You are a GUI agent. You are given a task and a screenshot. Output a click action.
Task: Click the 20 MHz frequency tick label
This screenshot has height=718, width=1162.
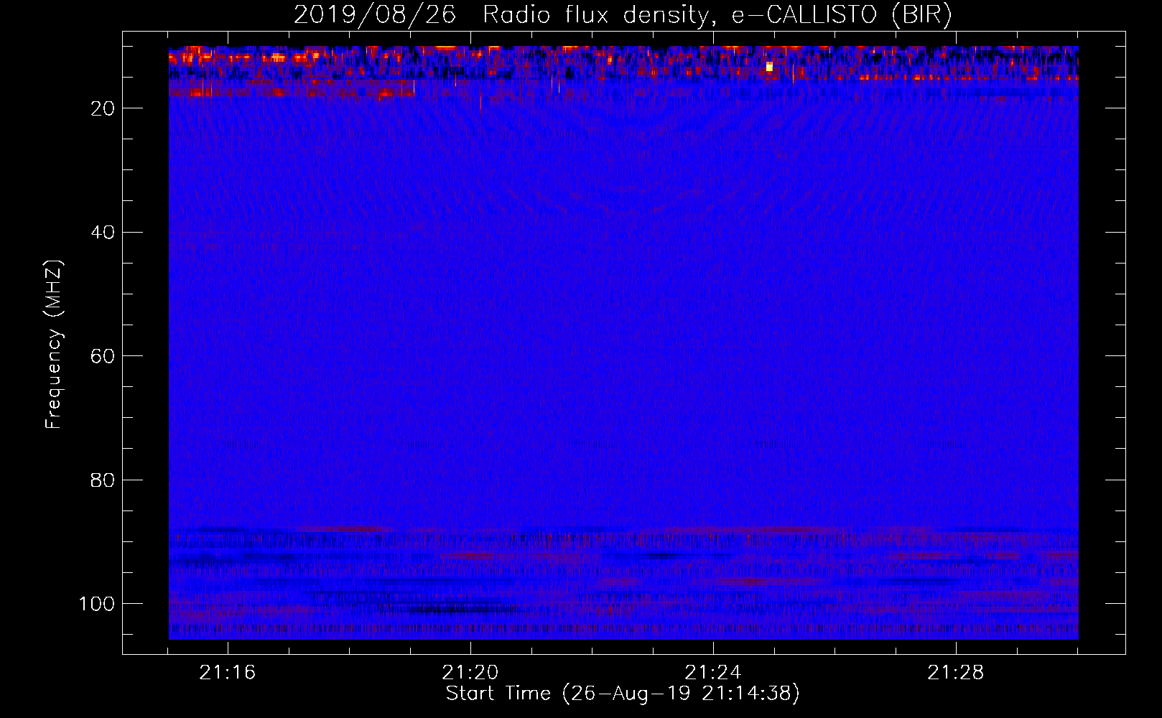point(103,108)
